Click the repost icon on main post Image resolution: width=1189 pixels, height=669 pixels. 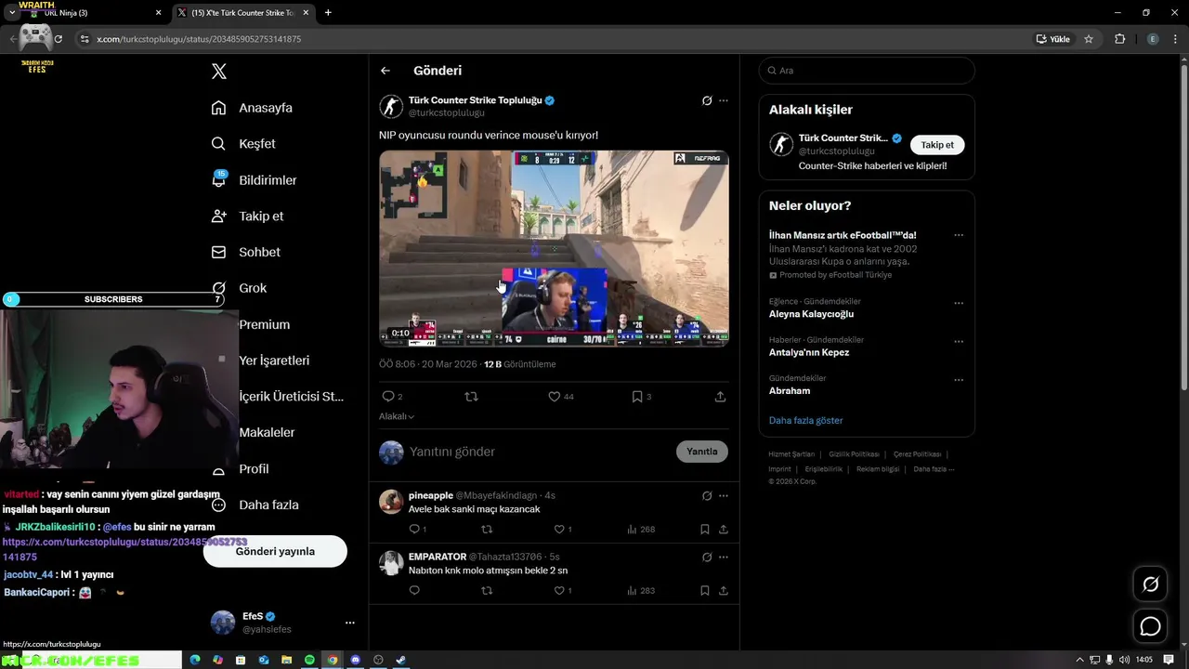471,397
